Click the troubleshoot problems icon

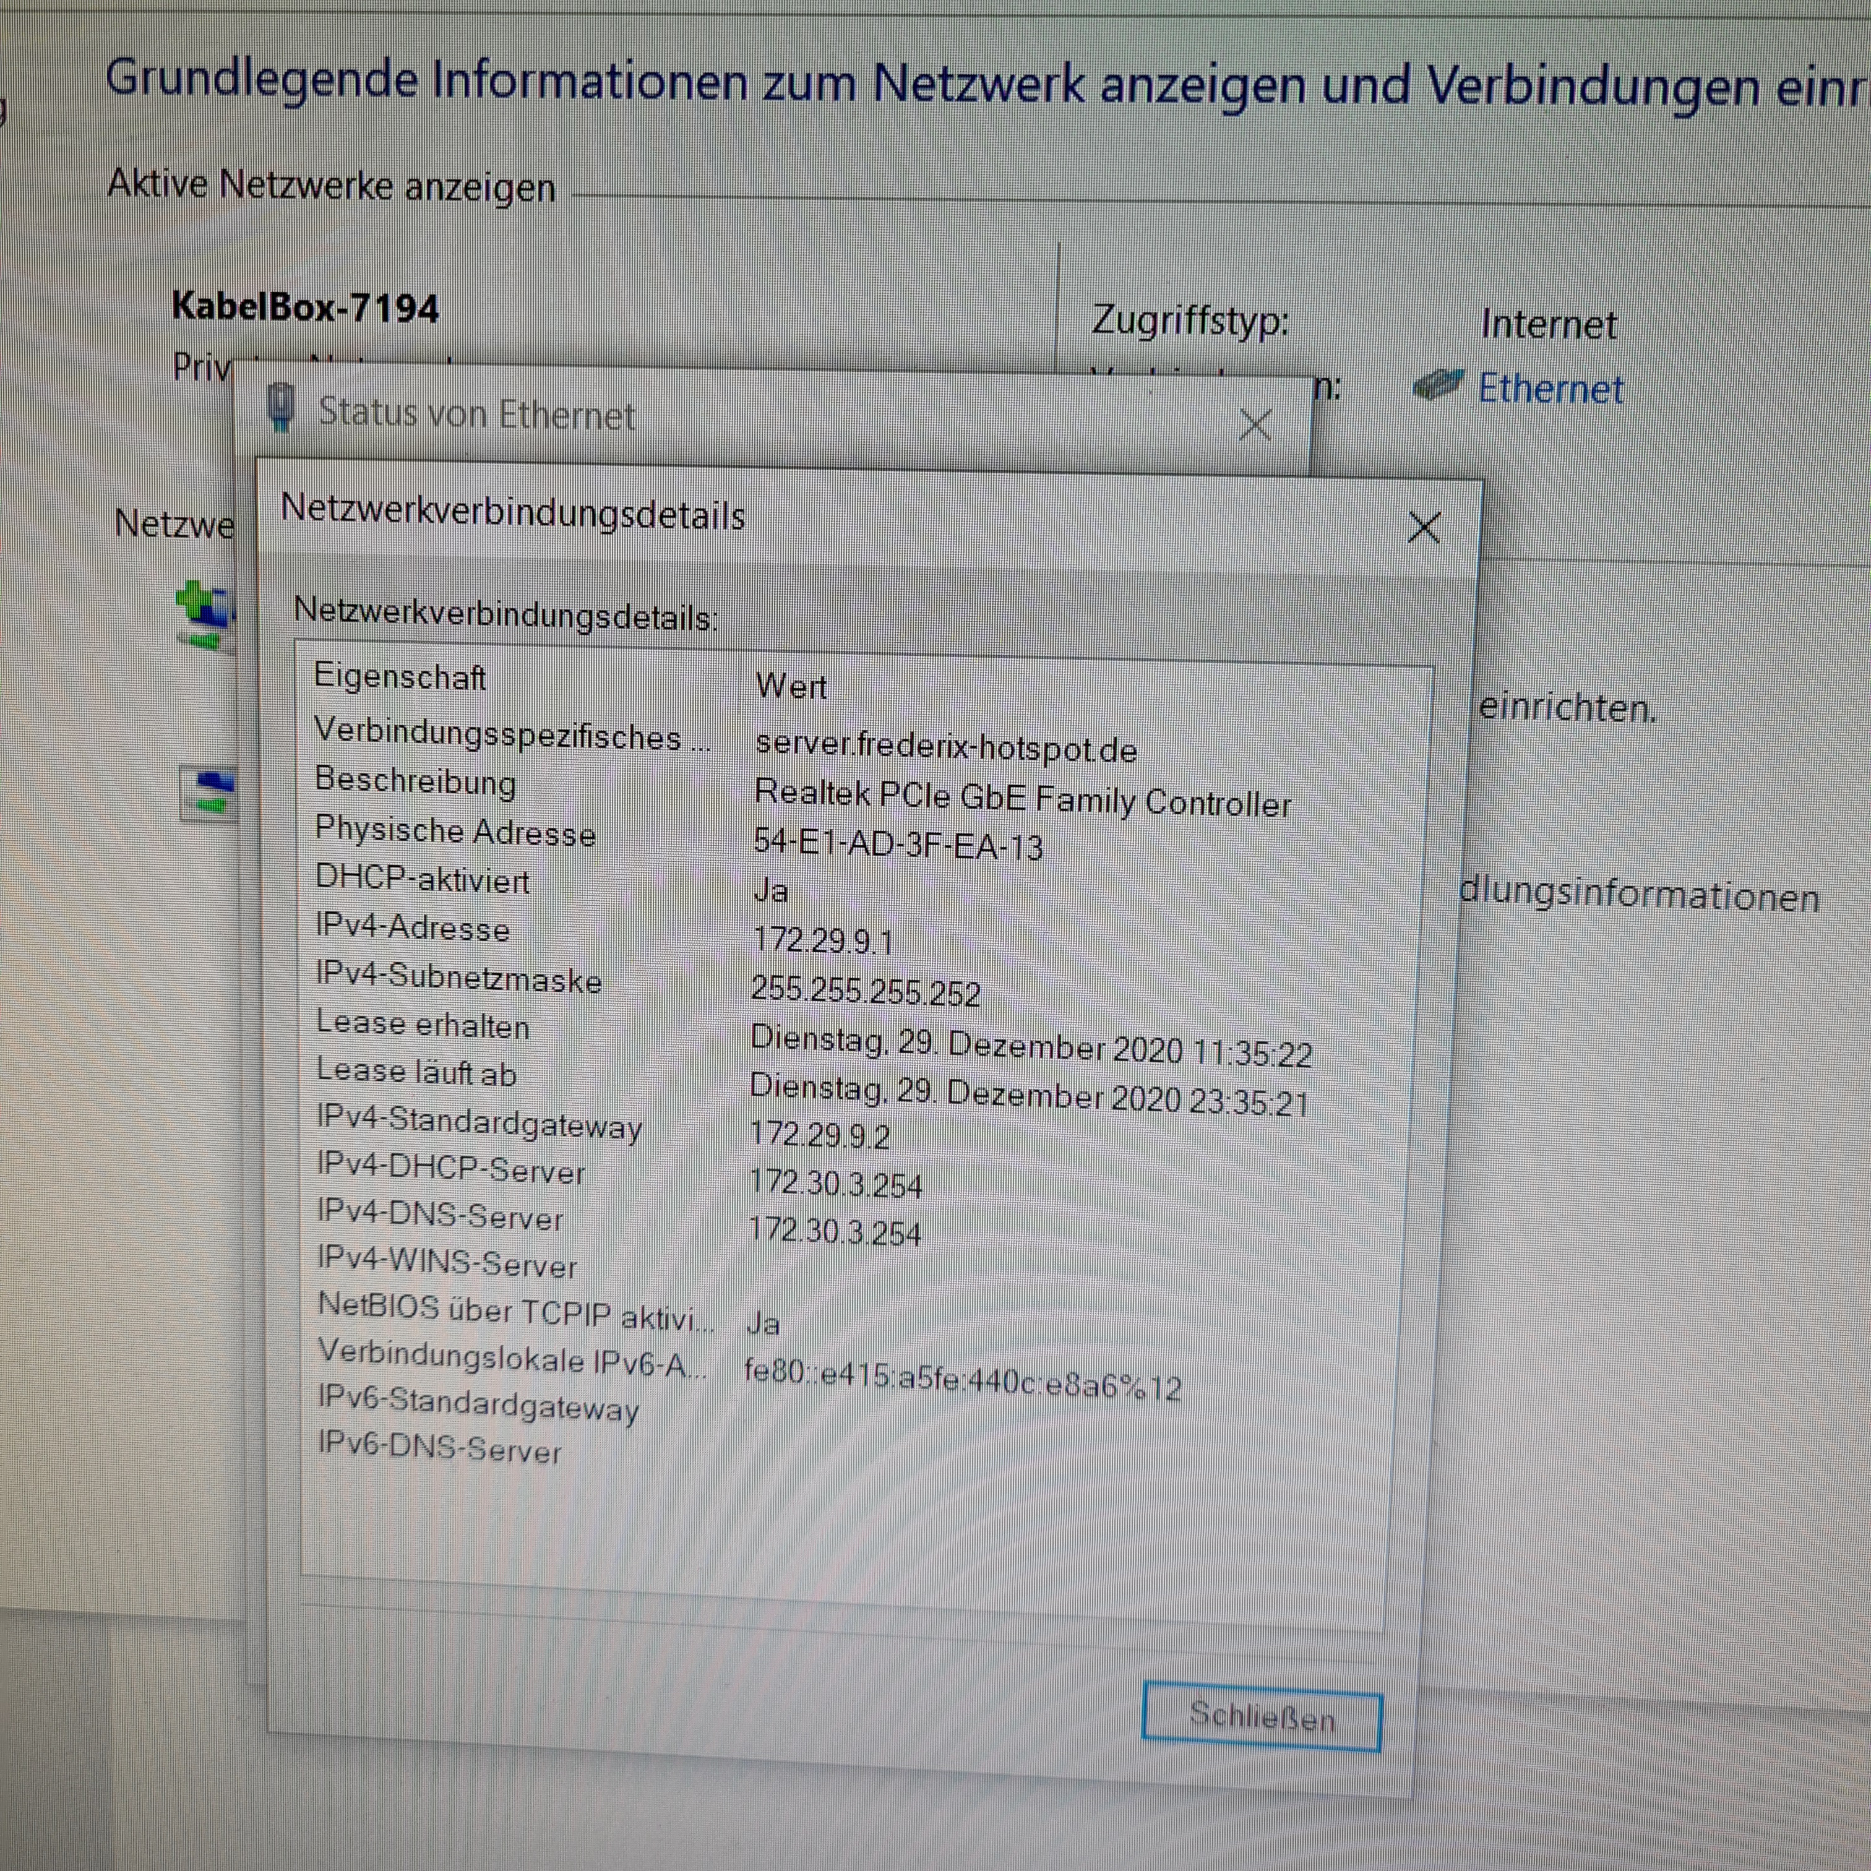pyautogui.click(x=209, y=792)
